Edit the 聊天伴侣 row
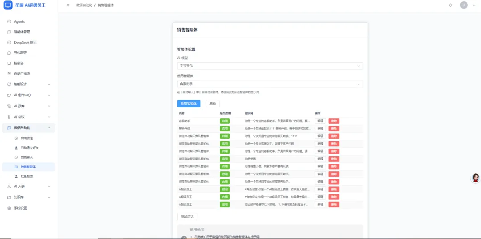 click(320, 128)
